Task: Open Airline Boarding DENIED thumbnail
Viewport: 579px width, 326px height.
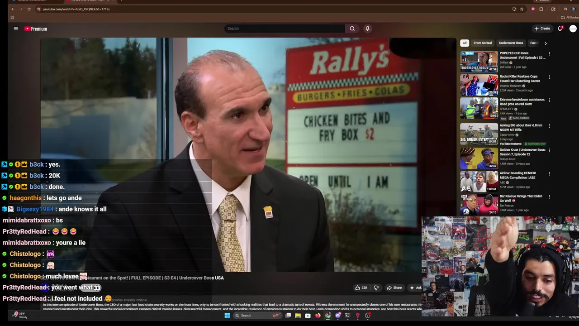Action: [x=479, y=181]
